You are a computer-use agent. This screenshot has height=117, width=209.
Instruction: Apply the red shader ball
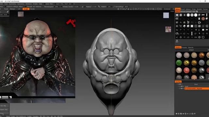(186, 70)
